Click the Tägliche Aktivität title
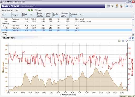The height and width of the screenshot is (97, 135). 11,6
